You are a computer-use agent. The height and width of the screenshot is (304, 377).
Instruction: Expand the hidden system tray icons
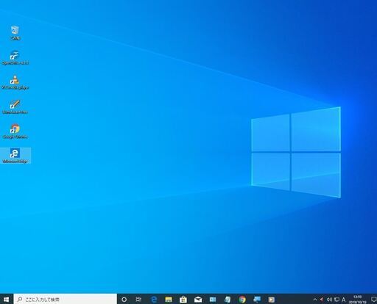pos(315,300)
